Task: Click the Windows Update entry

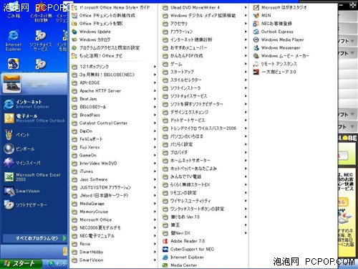Action: 92,32
